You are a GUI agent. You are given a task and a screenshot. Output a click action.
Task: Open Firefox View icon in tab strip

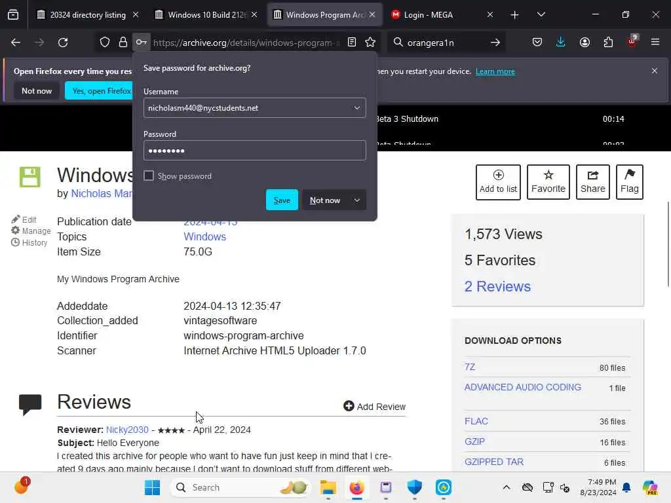pos(13,15)
